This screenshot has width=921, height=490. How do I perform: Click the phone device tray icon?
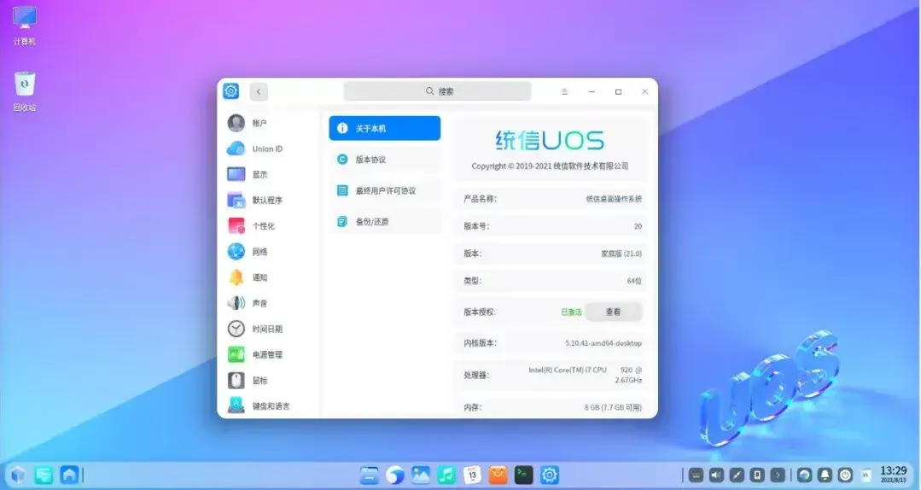point(758,475)
